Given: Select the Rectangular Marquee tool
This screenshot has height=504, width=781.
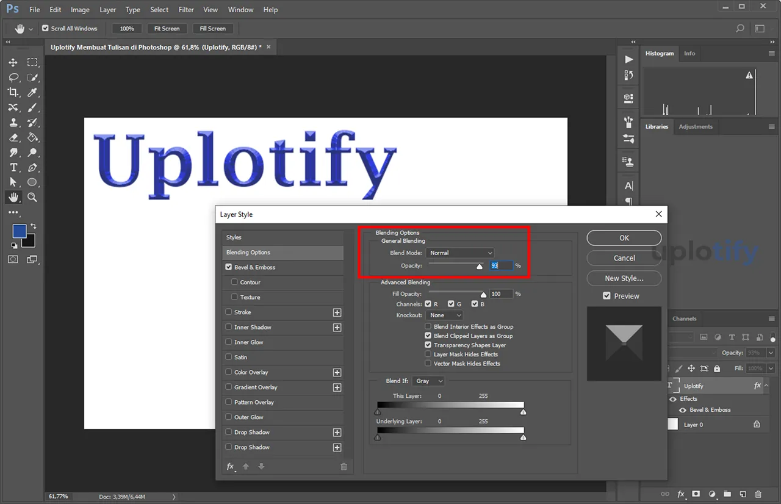Looking at the screenshot, I should pos(32,63).
